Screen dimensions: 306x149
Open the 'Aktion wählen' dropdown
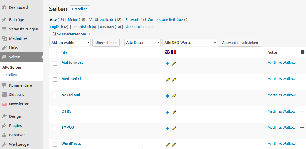70,43
